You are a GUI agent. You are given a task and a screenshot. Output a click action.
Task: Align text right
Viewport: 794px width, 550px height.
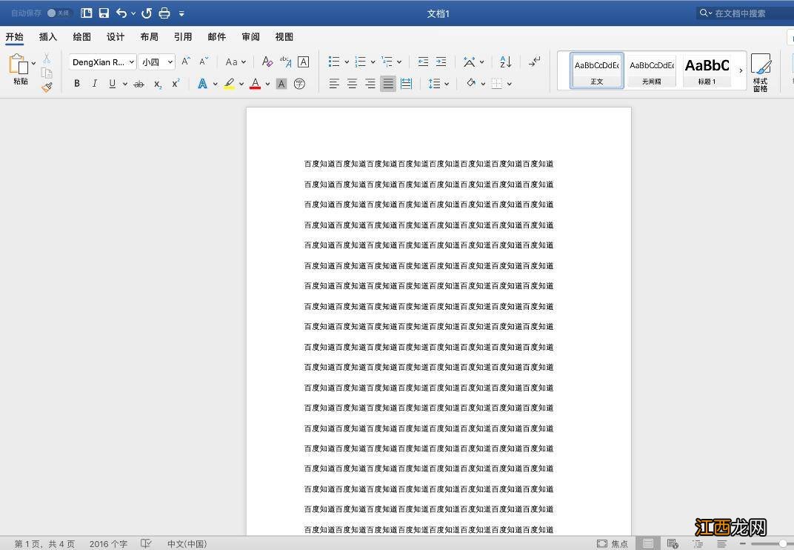point(370,84)
